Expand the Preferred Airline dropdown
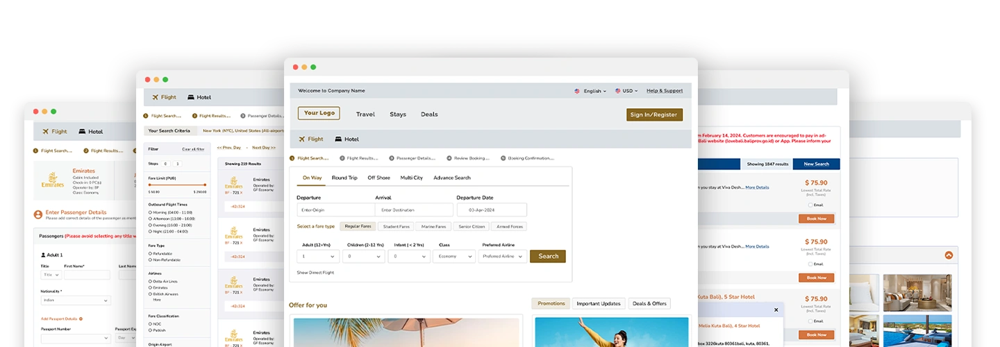Viewport: 1000px width, 347px height. tap(502, 256)
